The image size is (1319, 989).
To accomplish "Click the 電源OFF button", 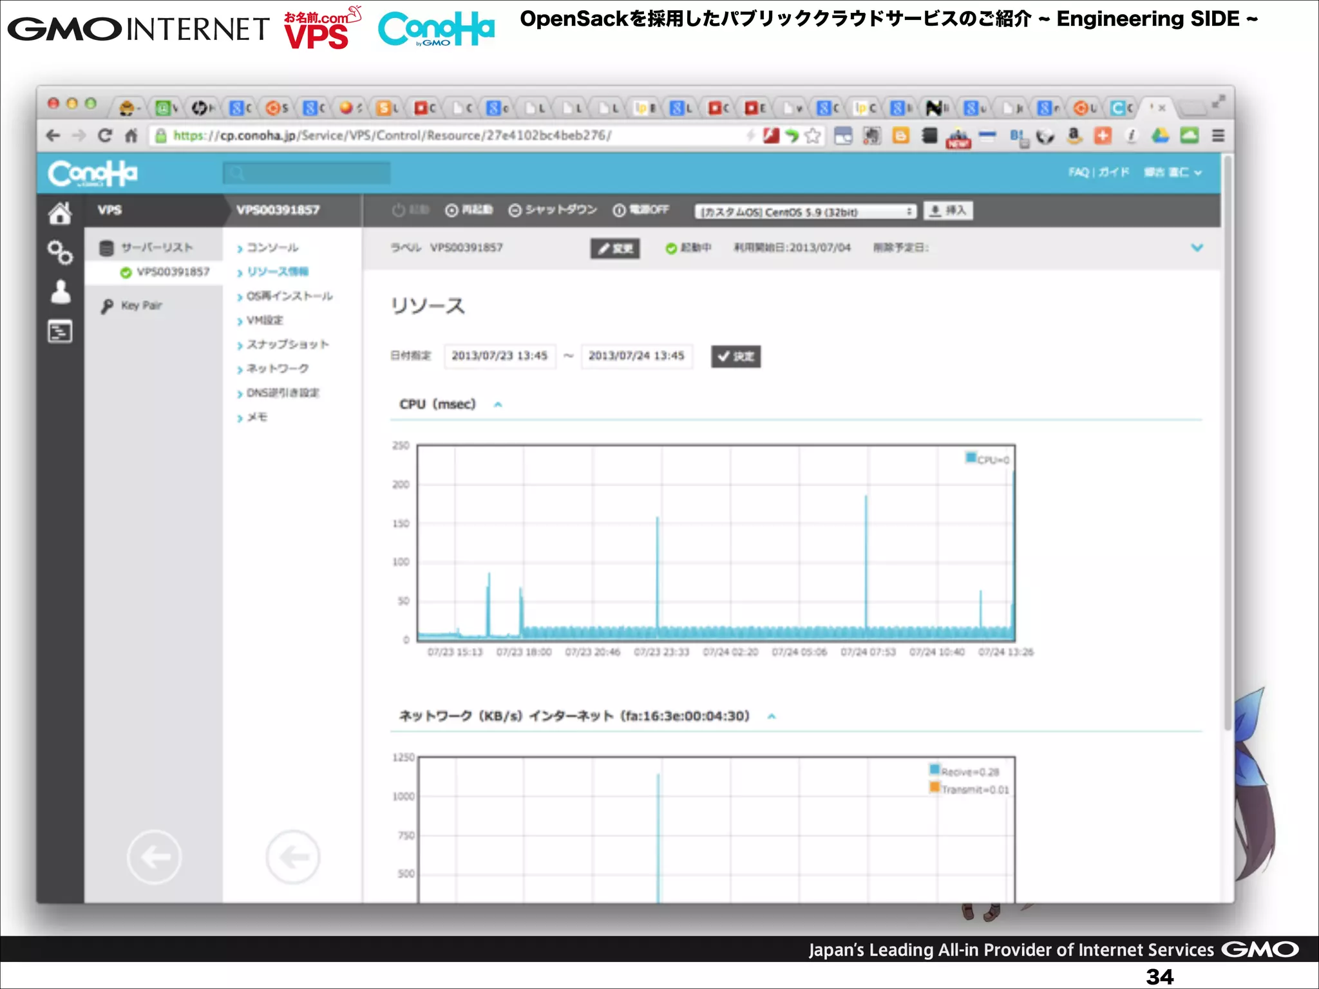I will (x=641, y=210).
